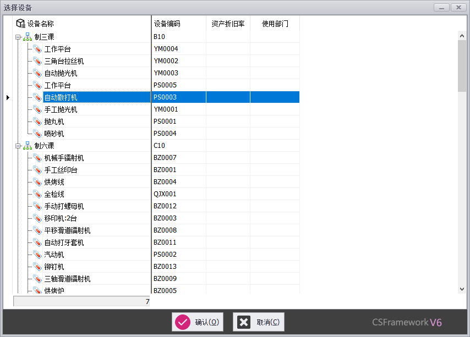Click the vertical scrollbar up arrow
Viewport: 470px width, 337px height.
462,35
